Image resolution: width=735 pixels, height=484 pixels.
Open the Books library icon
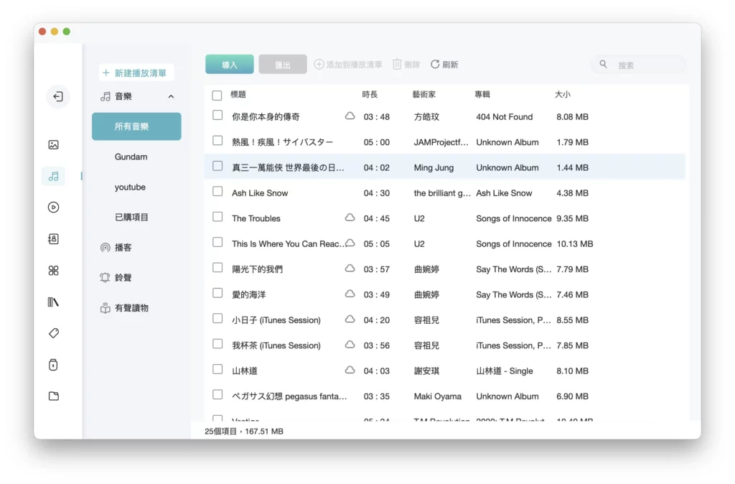click(x=53, y=302)
